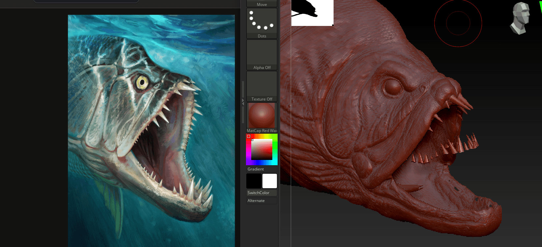Select the black secondary color swatch
This screenshot has height=247, width=542.
tap(254, 181)
